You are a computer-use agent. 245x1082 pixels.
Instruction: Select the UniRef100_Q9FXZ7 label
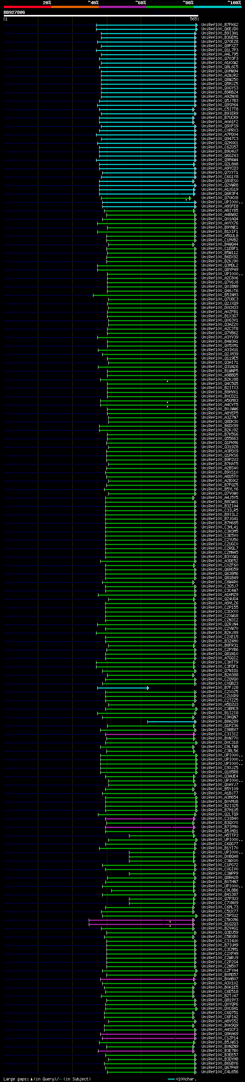tap(220, 46)
